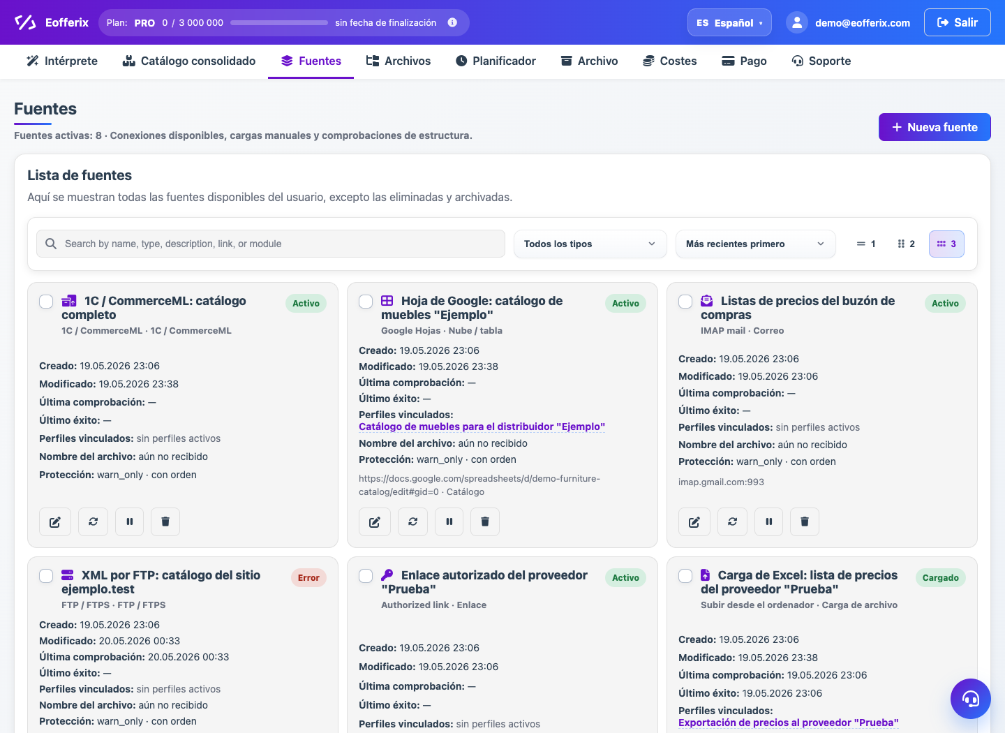
Task: Click the Error status badge on XML por FTP
Action: click(x=308, y=578)
